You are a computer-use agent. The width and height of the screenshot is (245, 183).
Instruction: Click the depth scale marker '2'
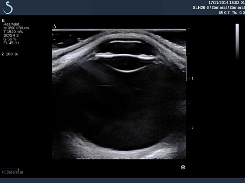[x=192, y=128]
